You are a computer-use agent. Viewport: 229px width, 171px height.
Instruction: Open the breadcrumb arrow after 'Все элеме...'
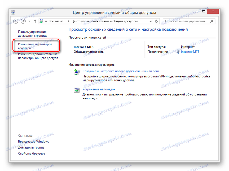tap(69, 21)
